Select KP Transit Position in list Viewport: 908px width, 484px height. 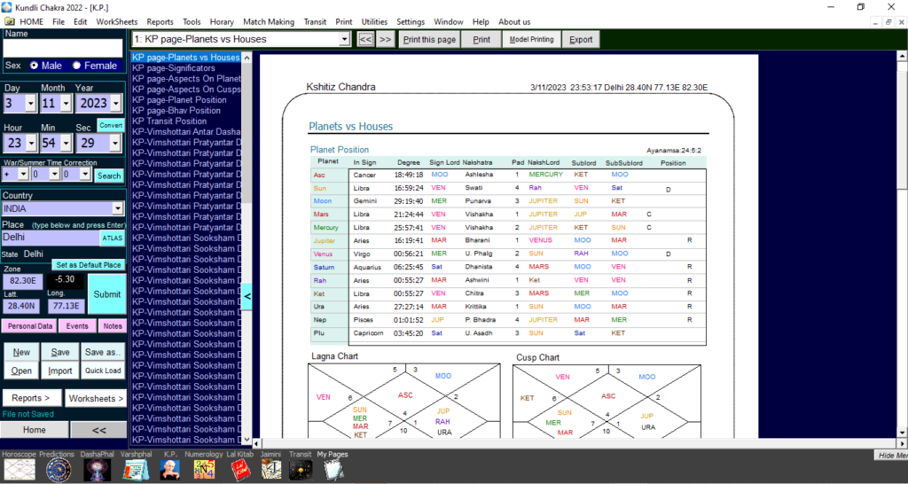pos(169,121)
